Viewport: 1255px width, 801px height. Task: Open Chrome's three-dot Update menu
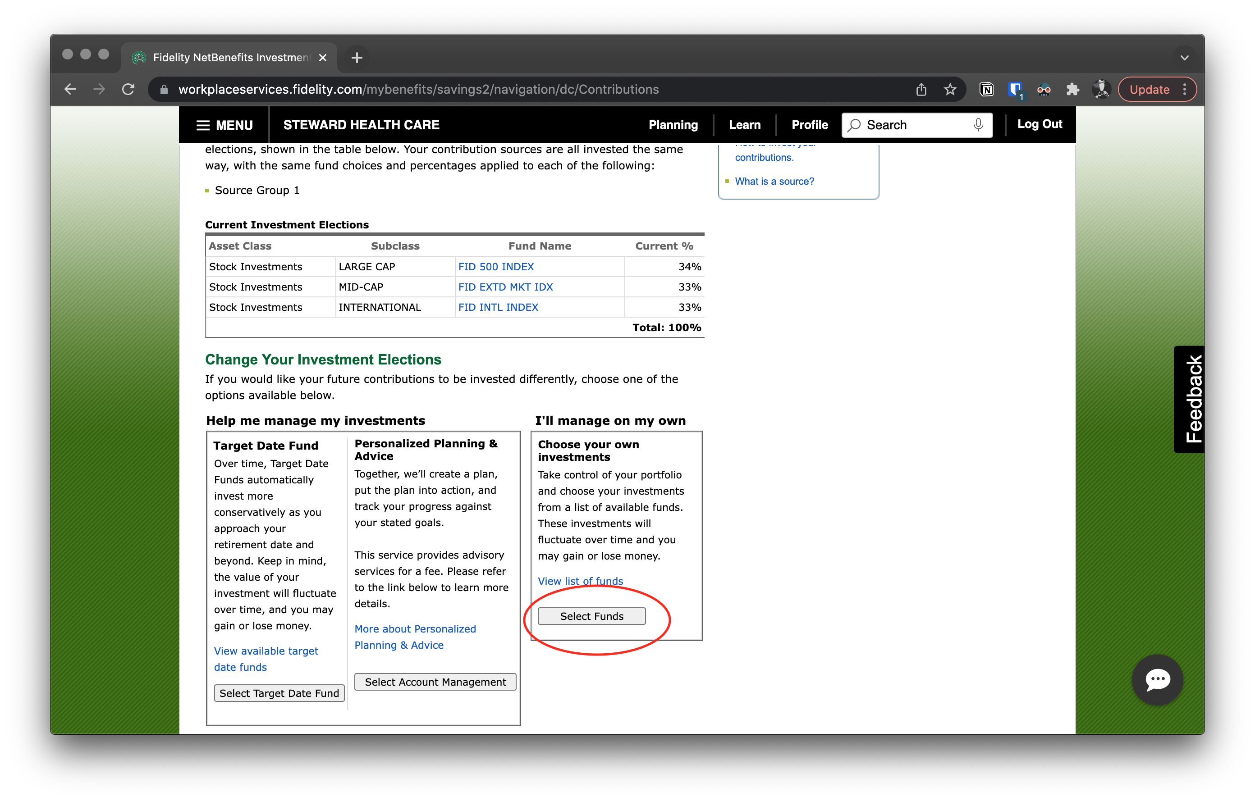(x=1185, y=90)
